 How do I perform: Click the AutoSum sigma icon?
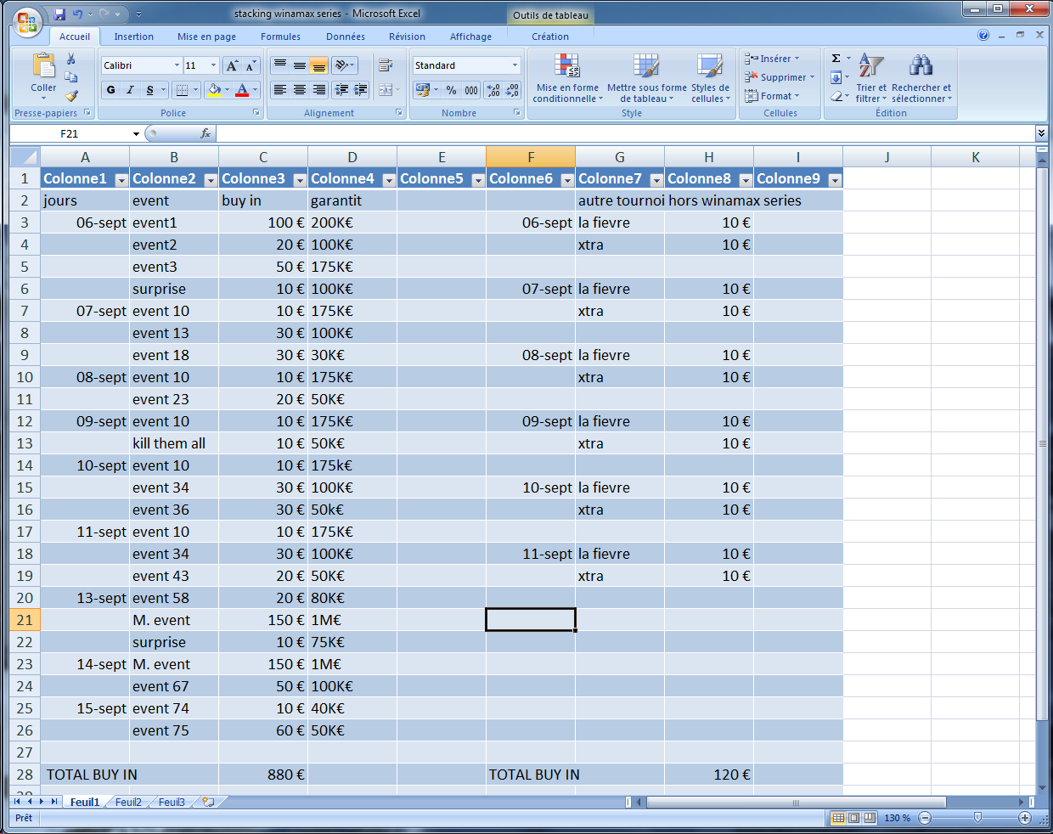tap(836, 59)
